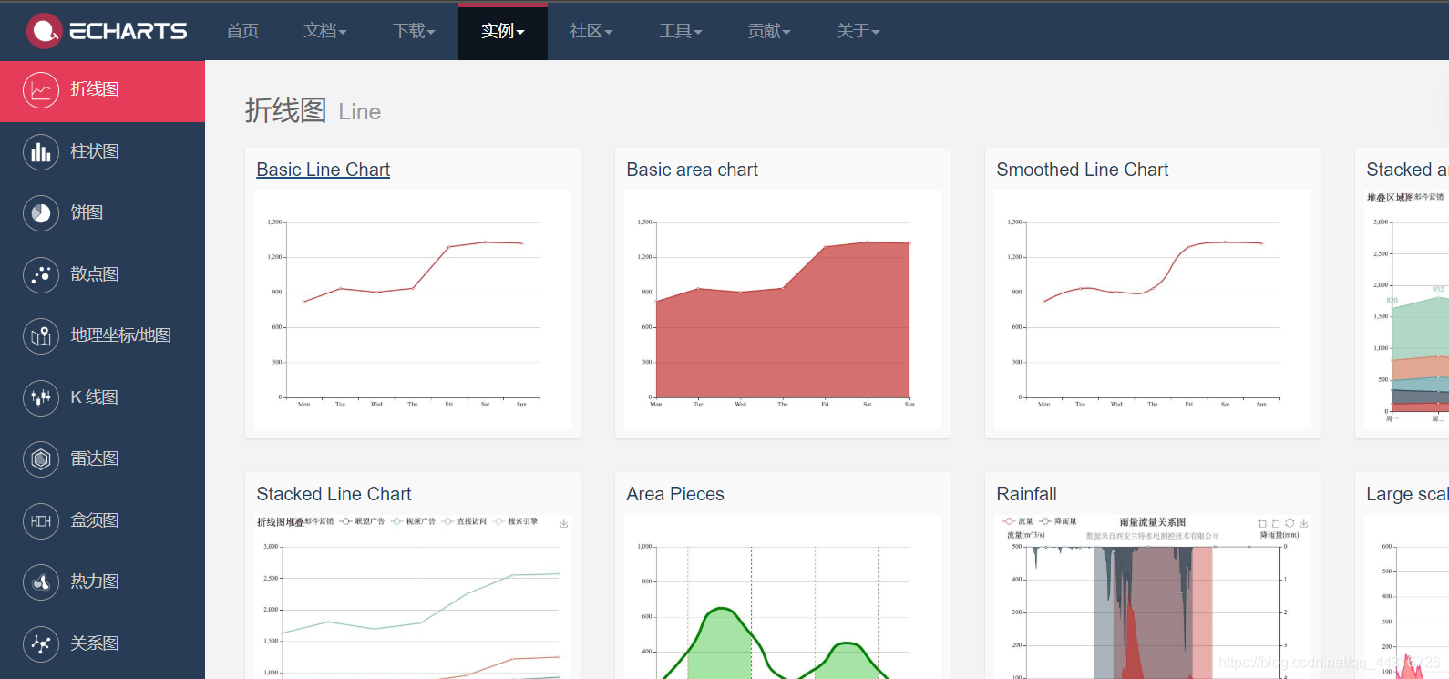Select the 散点图 scatter chart sidebar icon

pyautogui.click(x=41, y=274)
